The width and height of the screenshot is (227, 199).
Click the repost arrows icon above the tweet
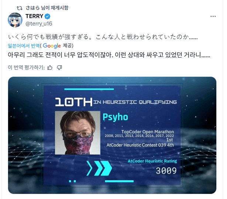[20, 8]
